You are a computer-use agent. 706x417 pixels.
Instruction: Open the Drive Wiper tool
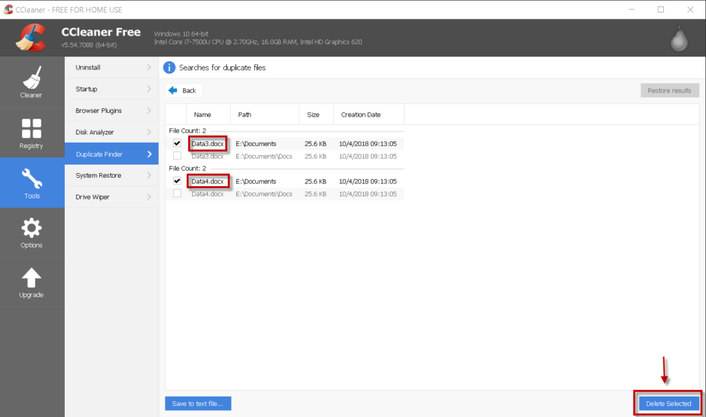[112, 197]
